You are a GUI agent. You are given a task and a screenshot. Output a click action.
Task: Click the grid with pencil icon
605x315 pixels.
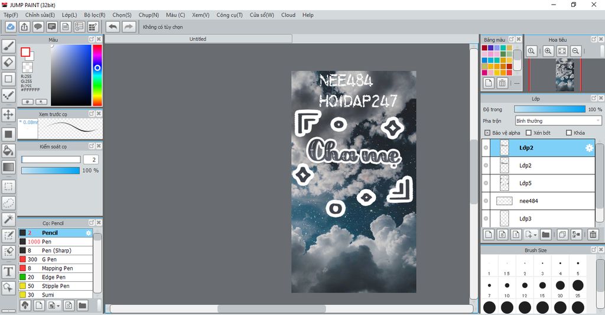(93, 27)
